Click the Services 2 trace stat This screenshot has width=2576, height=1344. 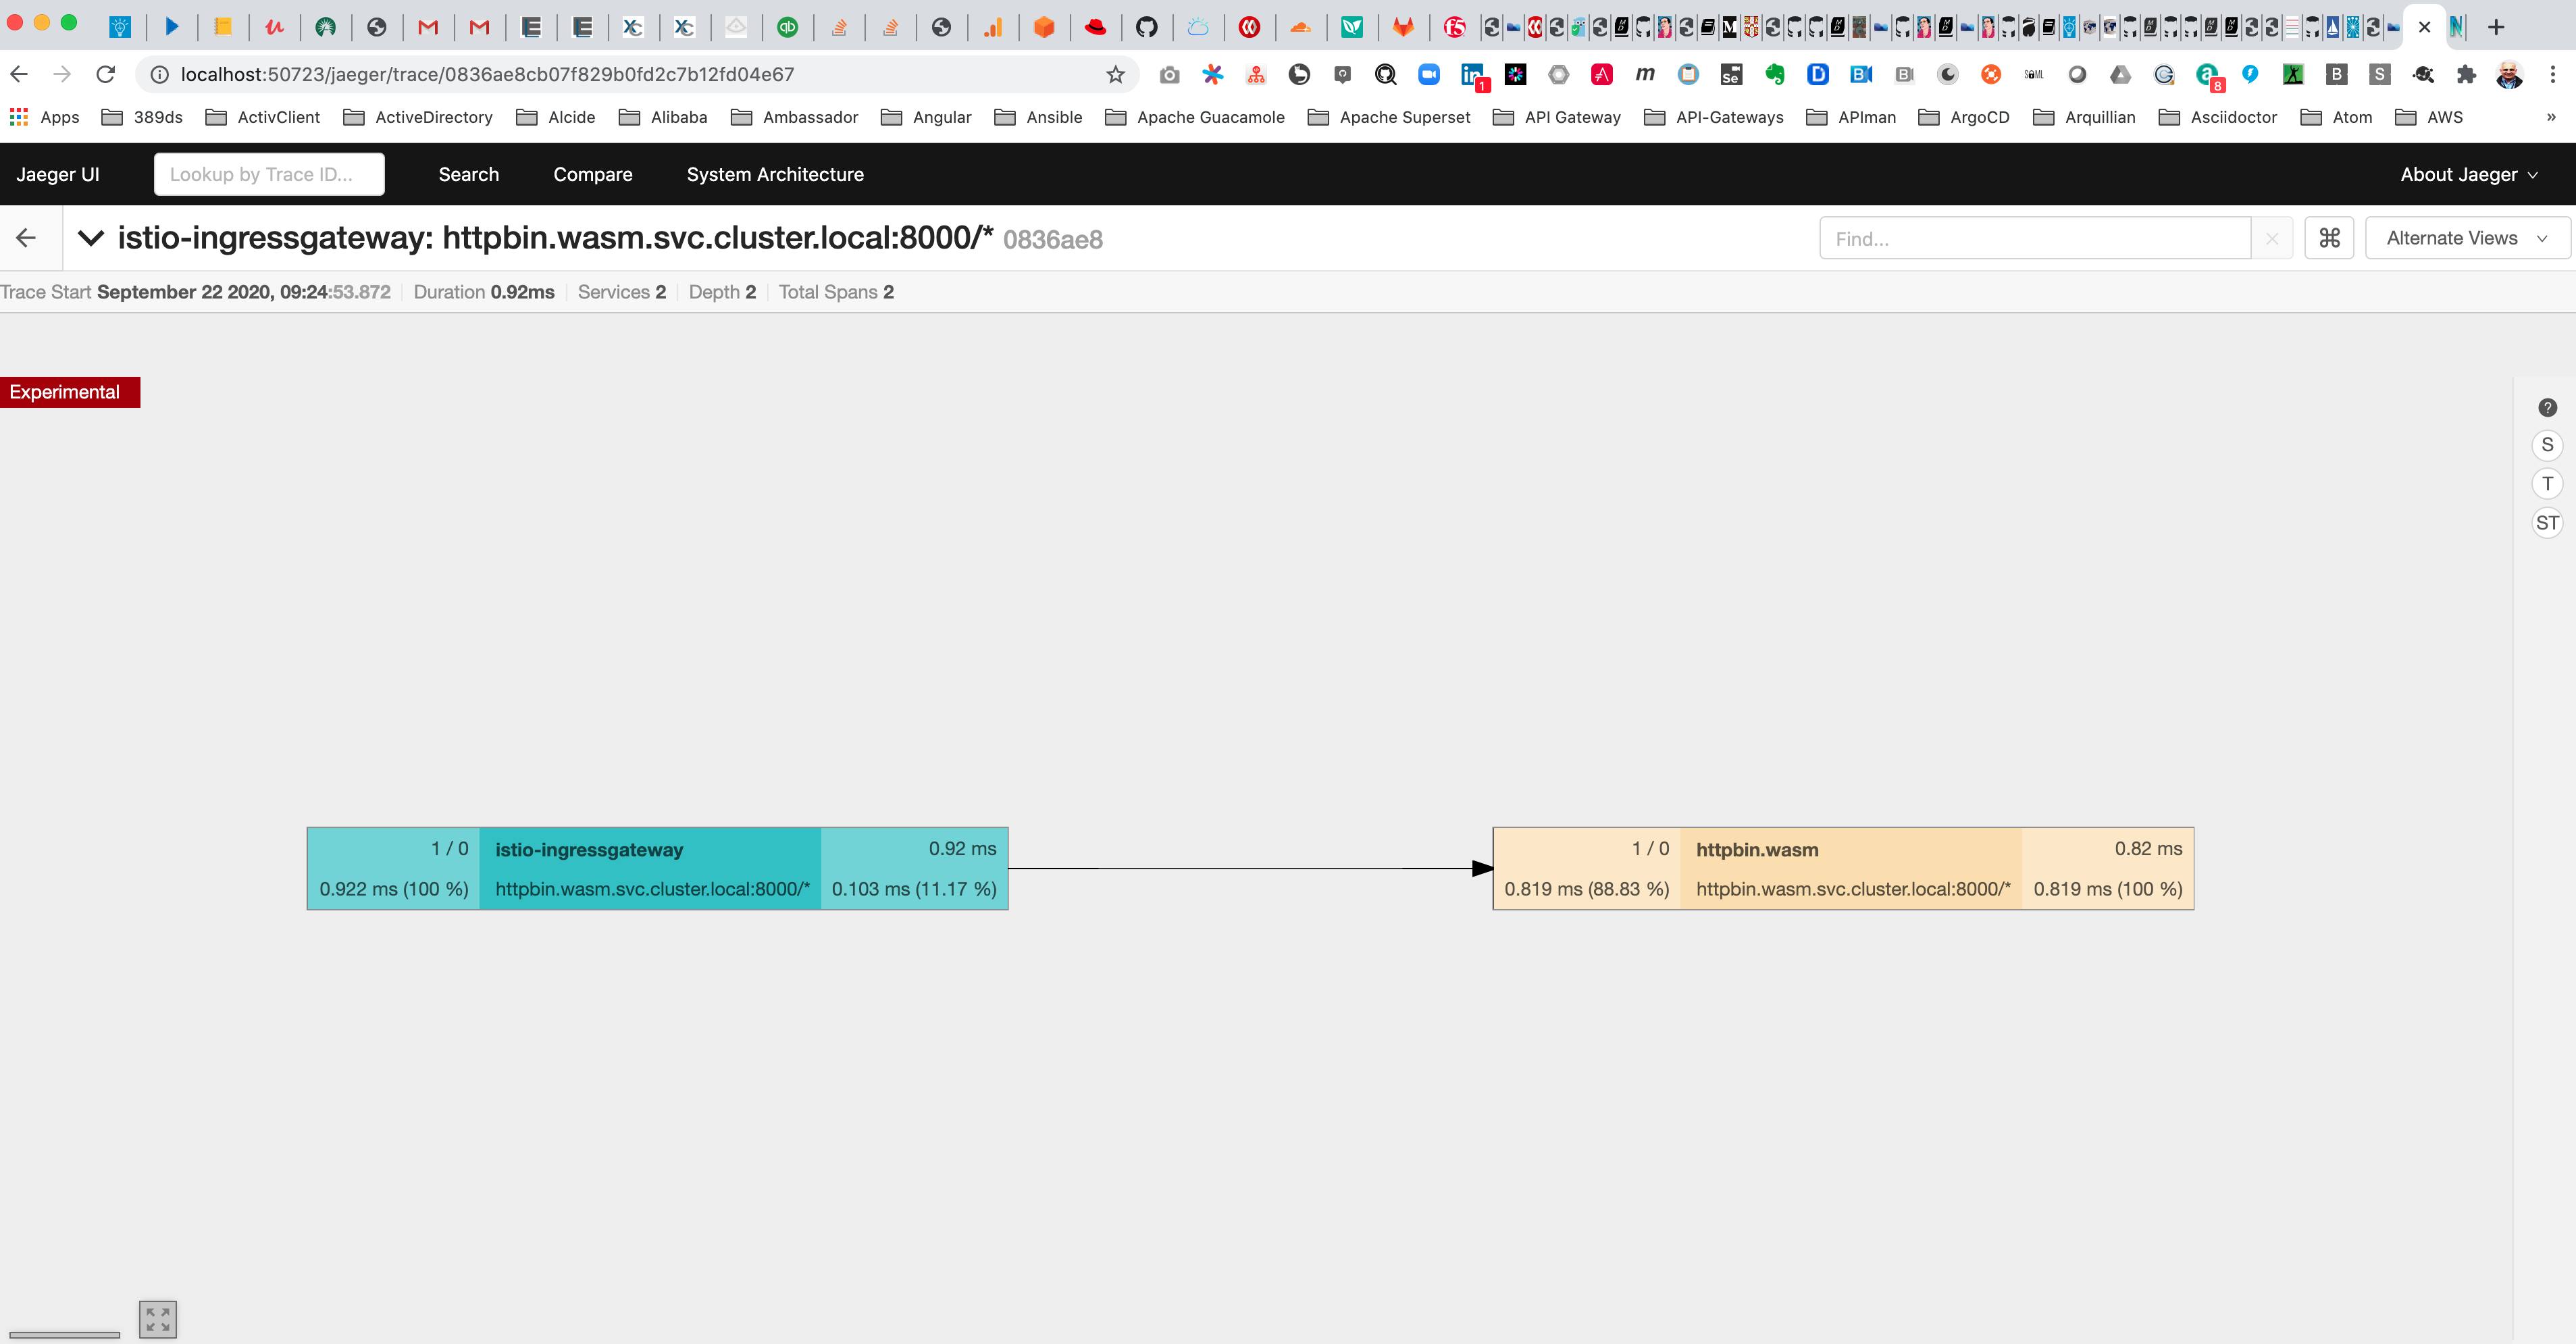(x=621, y=292)
